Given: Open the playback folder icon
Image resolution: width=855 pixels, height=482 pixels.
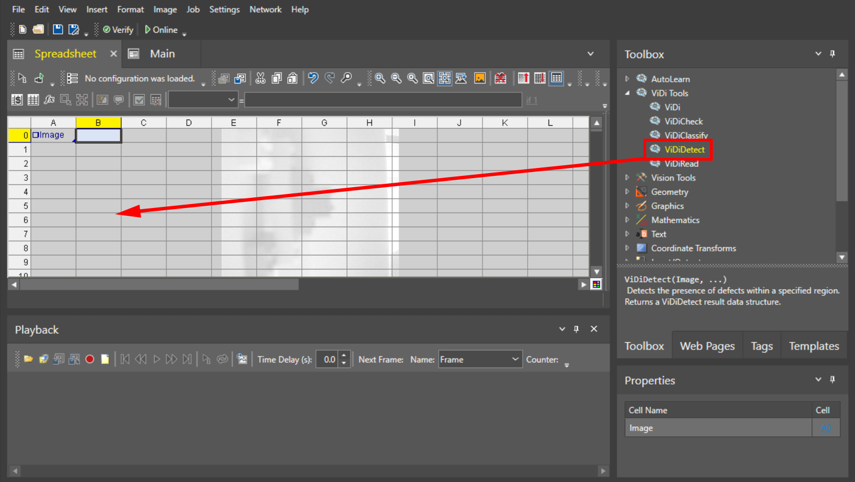Looking at the screenshot, I should click(28, 359).
